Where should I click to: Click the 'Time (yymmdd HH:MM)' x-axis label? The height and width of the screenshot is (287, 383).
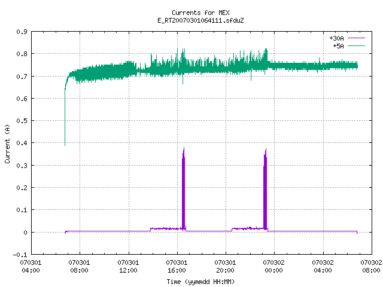pyautogui.click(x=200, y=282)
